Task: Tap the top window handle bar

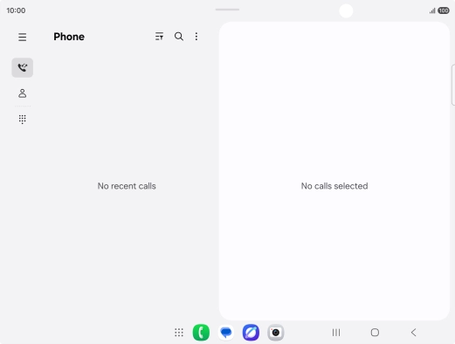Action: coord(227,10)
